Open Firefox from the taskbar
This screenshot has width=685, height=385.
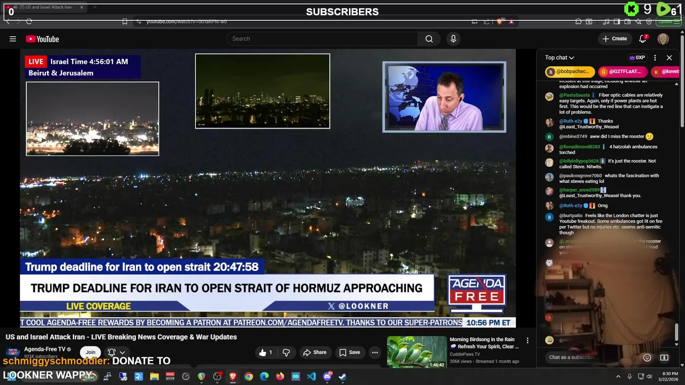coord(279,376)
